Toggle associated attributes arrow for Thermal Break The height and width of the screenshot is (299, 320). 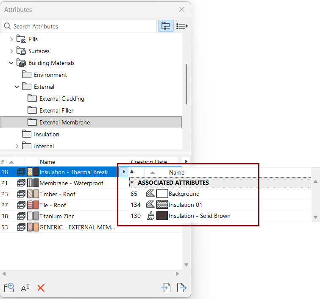tap(124, 172)
